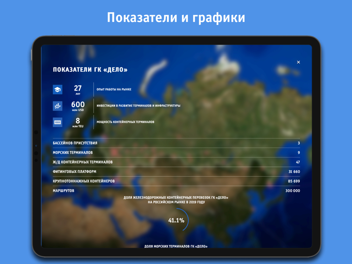The image size is (352, 264).
Task: Select the ФИТИНГОВЫХ ПЛАТФОРМ row
Action: [x=176, y=171]
